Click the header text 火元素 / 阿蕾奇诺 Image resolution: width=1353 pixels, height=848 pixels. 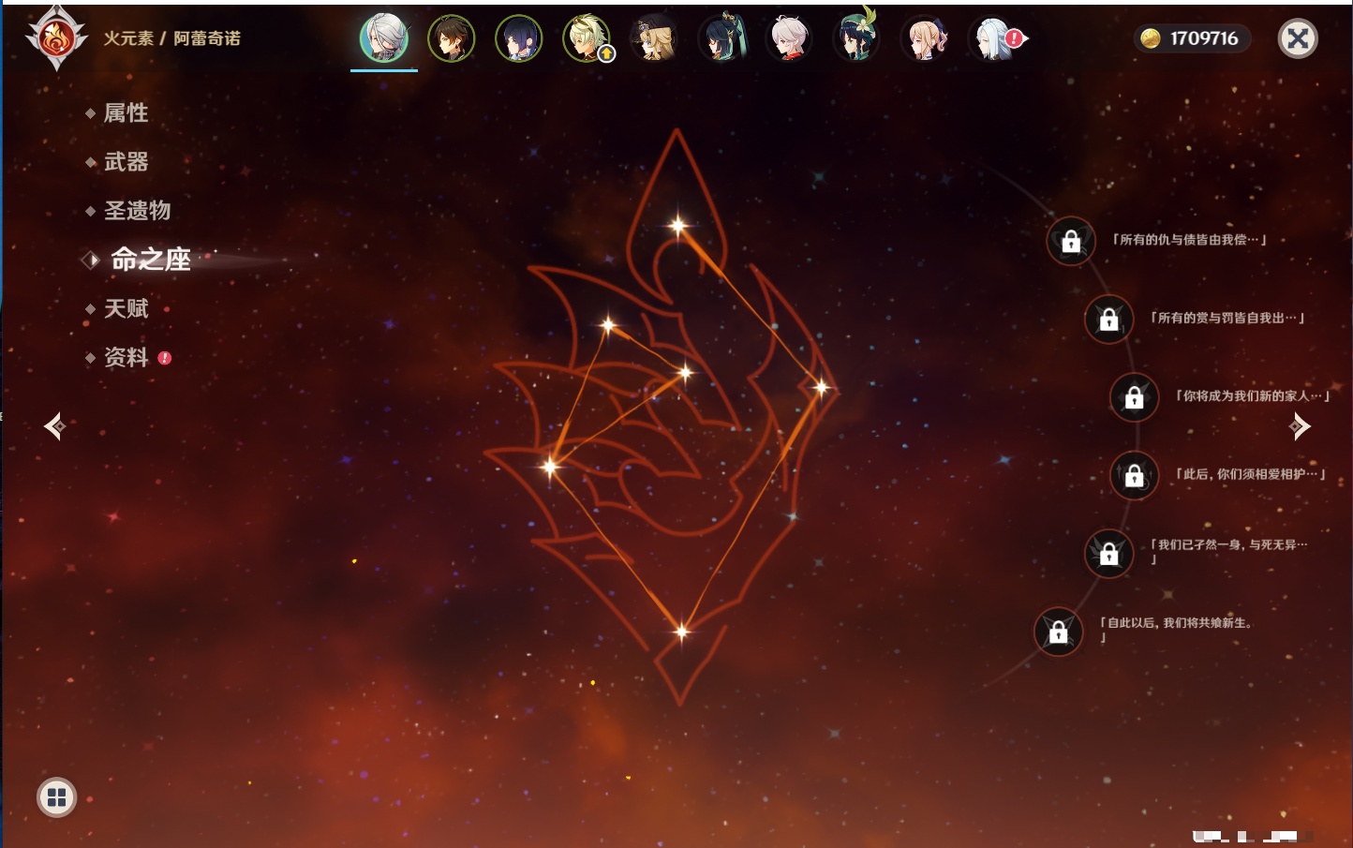click(x=171, y=38)
